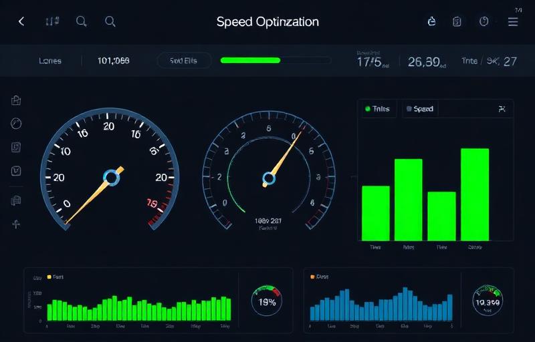Click the timer clock icon in header
The image size is (535, 342).
484,21
